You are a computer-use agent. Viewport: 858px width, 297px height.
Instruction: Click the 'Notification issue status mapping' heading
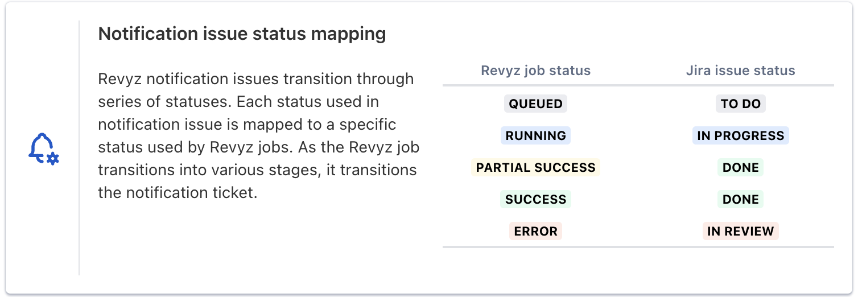(x=242, y=34)
